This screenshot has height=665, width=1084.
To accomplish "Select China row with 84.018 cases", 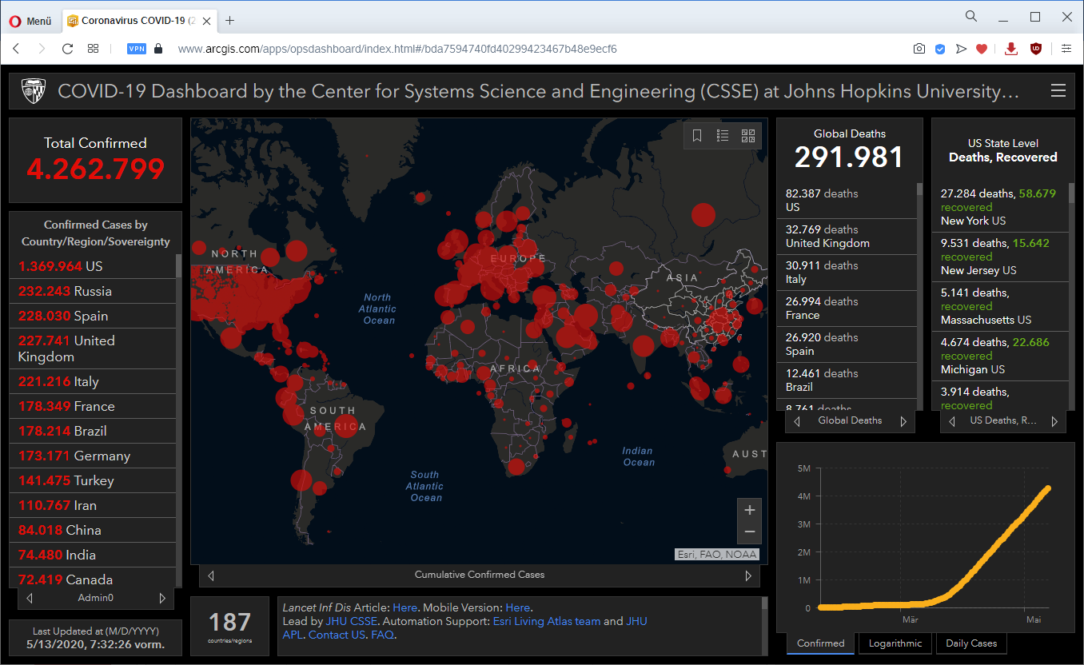I will (92, 530).
